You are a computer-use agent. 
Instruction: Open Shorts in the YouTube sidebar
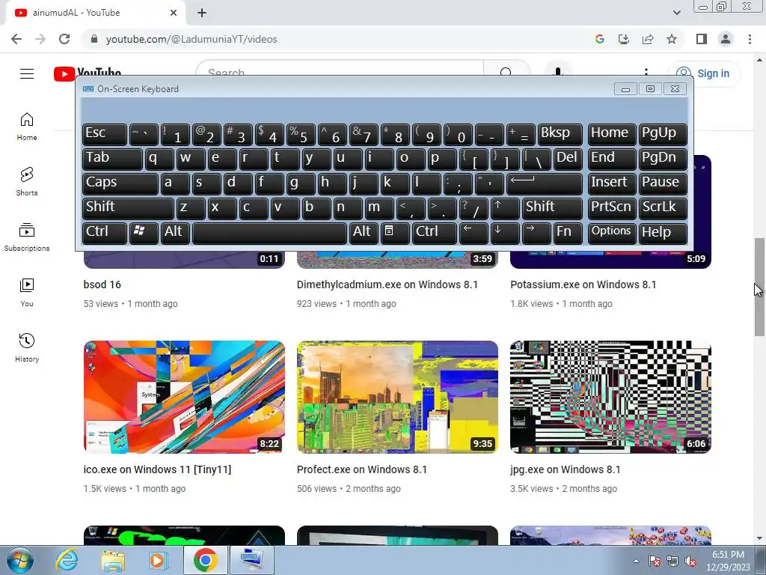pos(27,182)
